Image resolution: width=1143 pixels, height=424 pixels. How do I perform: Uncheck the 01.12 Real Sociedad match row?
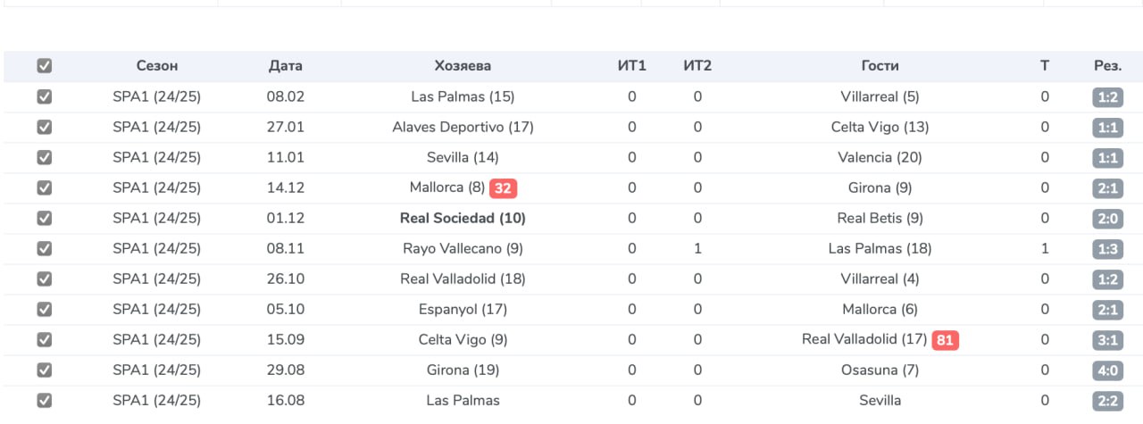click(x=44, y=219)
